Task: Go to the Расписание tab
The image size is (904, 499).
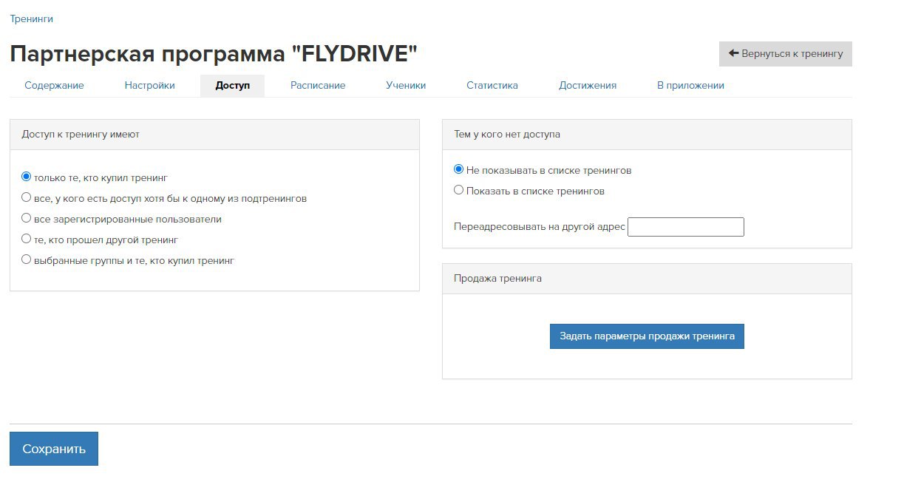Action: 318,86
